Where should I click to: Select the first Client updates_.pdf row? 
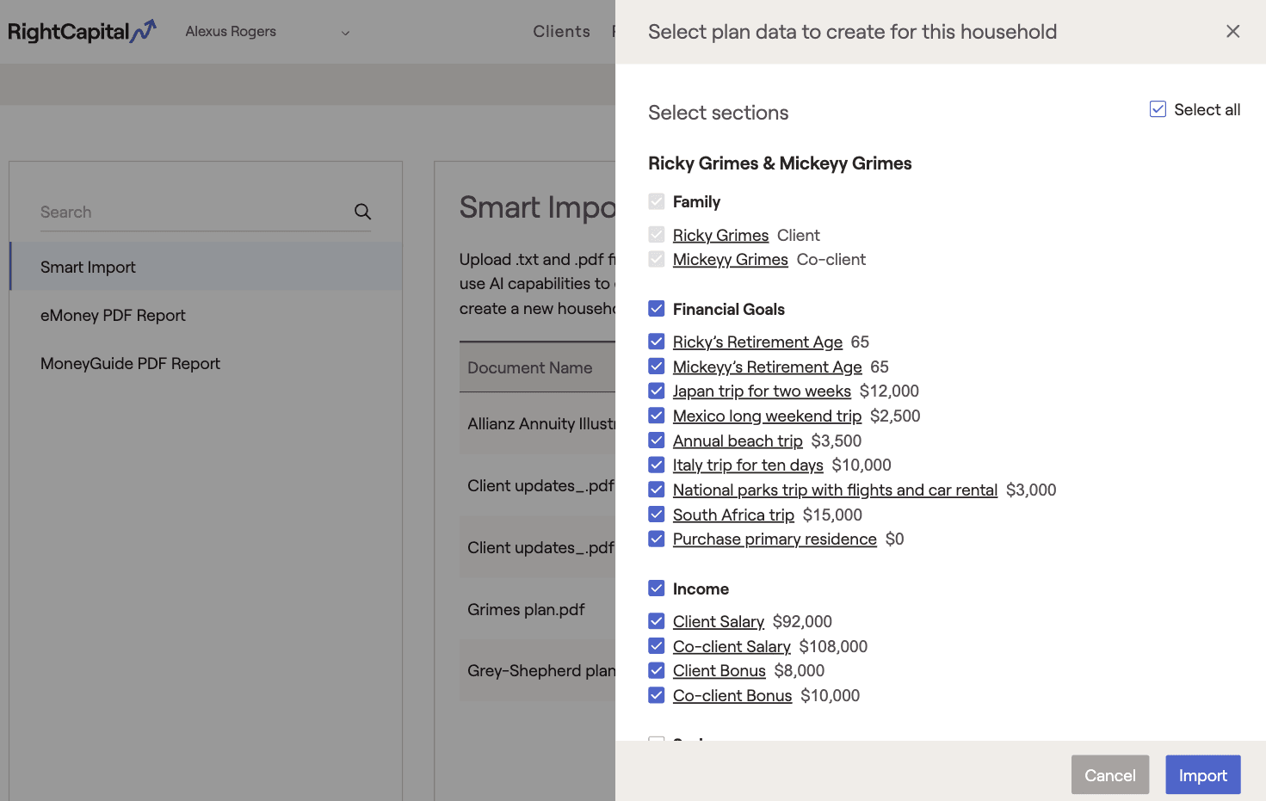(x=537, y=485)
